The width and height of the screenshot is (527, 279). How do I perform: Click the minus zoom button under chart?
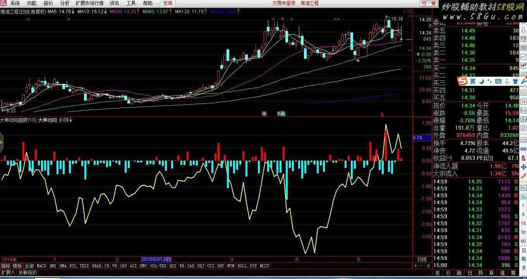422,266
